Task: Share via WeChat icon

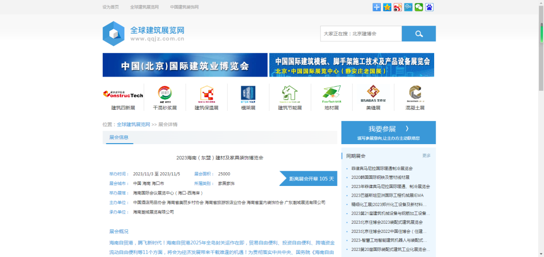Action: (x=419, y=7)
